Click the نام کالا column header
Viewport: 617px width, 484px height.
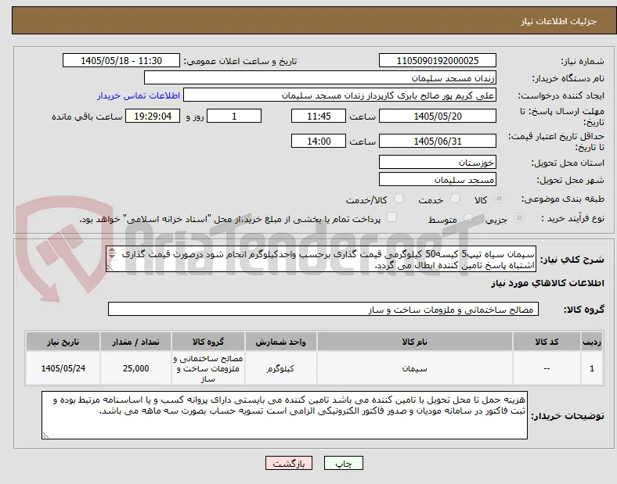point(415,342)
